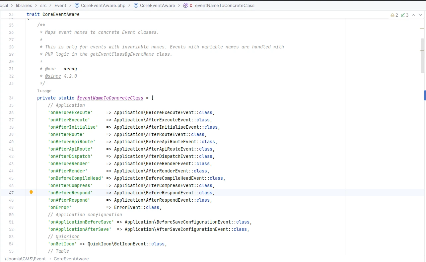Click the property icon next to eventNameToConcreteClass breadcrumb

(186, 5)
